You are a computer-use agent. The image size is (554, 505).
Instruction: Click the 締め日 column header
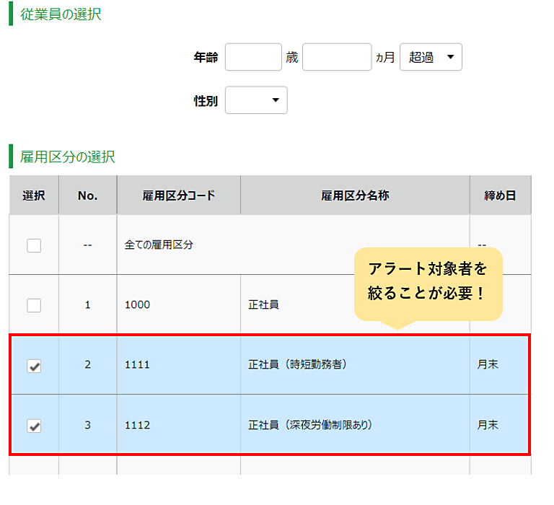click(x=501, y=195)
